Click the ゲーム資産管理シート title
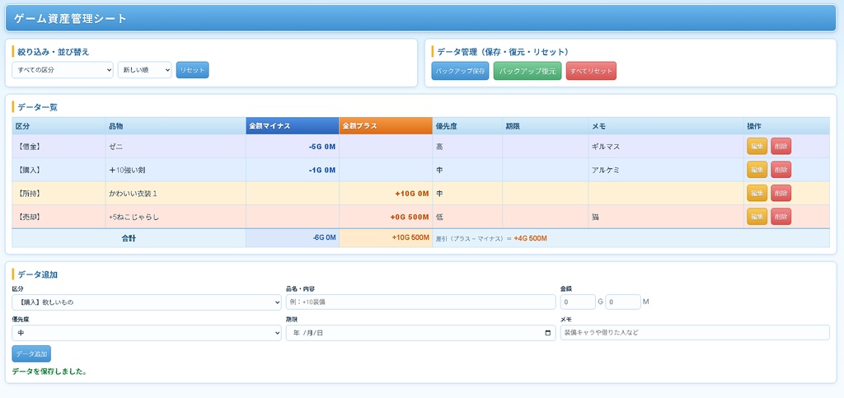Viewport: 844px width, 398px height. point(71,19)
